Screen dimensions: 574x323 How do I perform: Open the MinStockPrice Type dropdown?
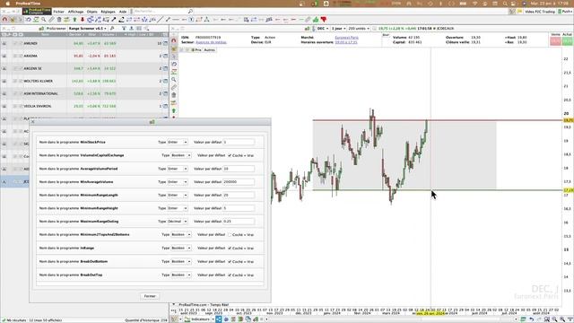pos(178,142)
